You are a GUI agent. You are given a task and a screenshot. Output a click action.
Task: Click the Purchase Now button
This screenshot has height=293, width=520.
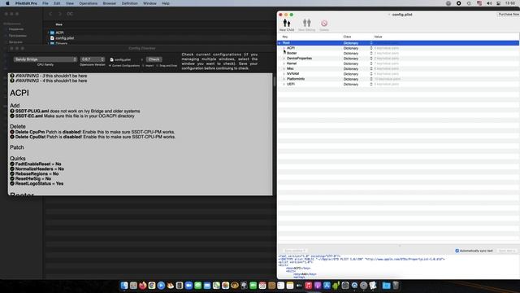click(509, 15)
